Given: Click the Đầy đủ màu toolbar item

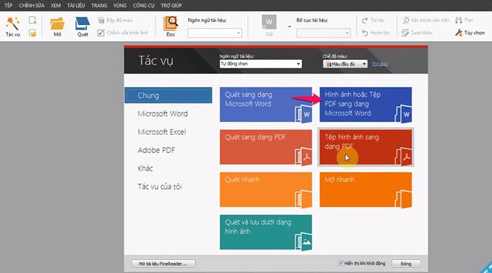Looking at the screenshot, I should (x=115, y=20).
